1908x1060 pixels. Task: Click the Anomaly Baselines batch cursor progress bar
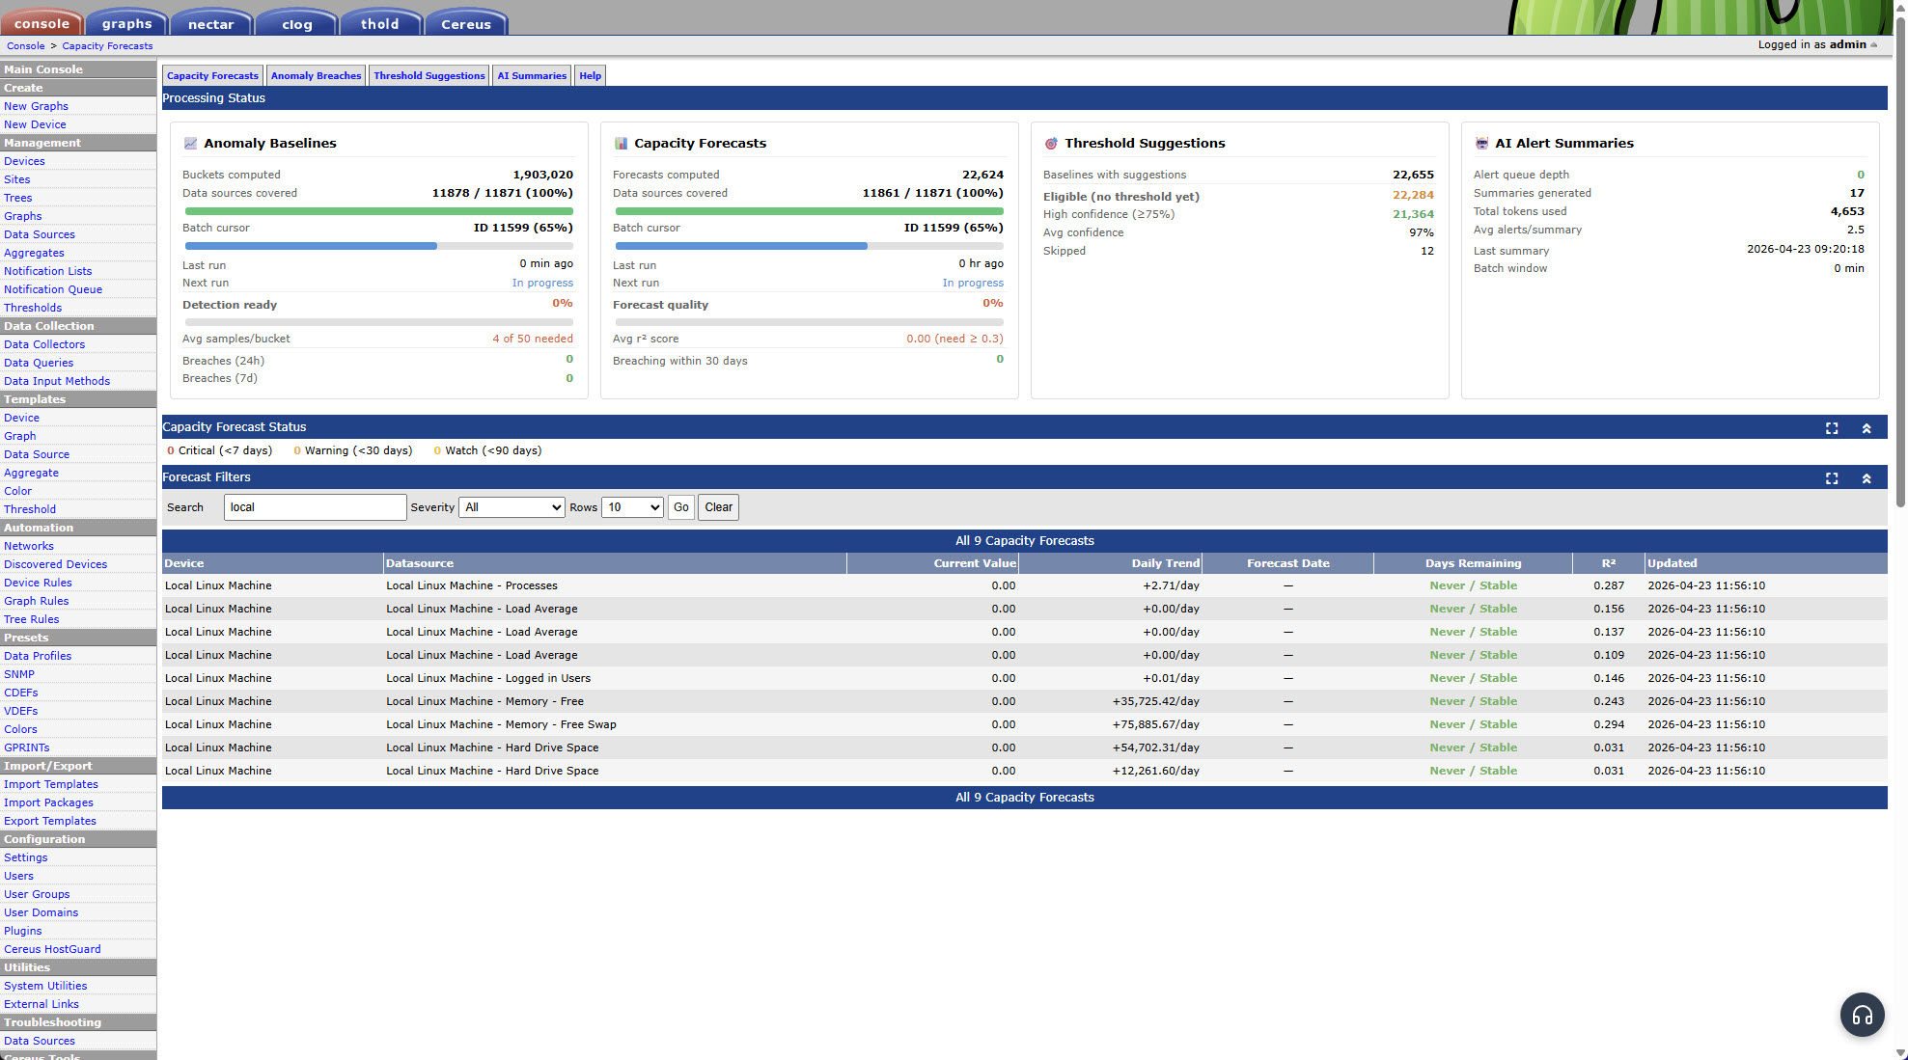pyautogui.click(x=378, y=246)
